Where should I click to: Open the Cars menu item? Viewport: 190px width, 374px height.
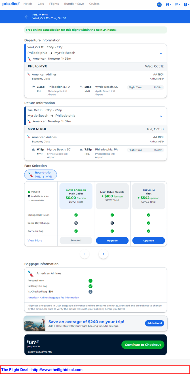click(41, 4)
